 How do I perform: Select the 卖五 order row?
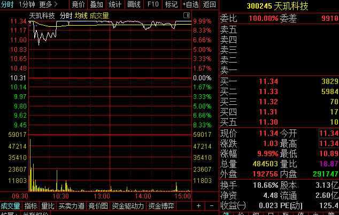coord(279,29)
